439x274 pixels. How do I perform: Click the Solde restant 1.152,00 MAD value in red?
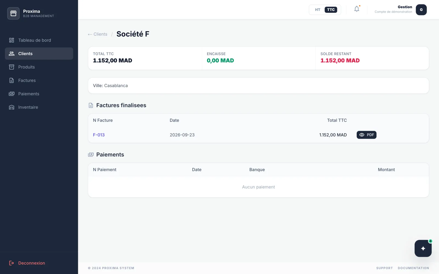[x=340, y=61]
